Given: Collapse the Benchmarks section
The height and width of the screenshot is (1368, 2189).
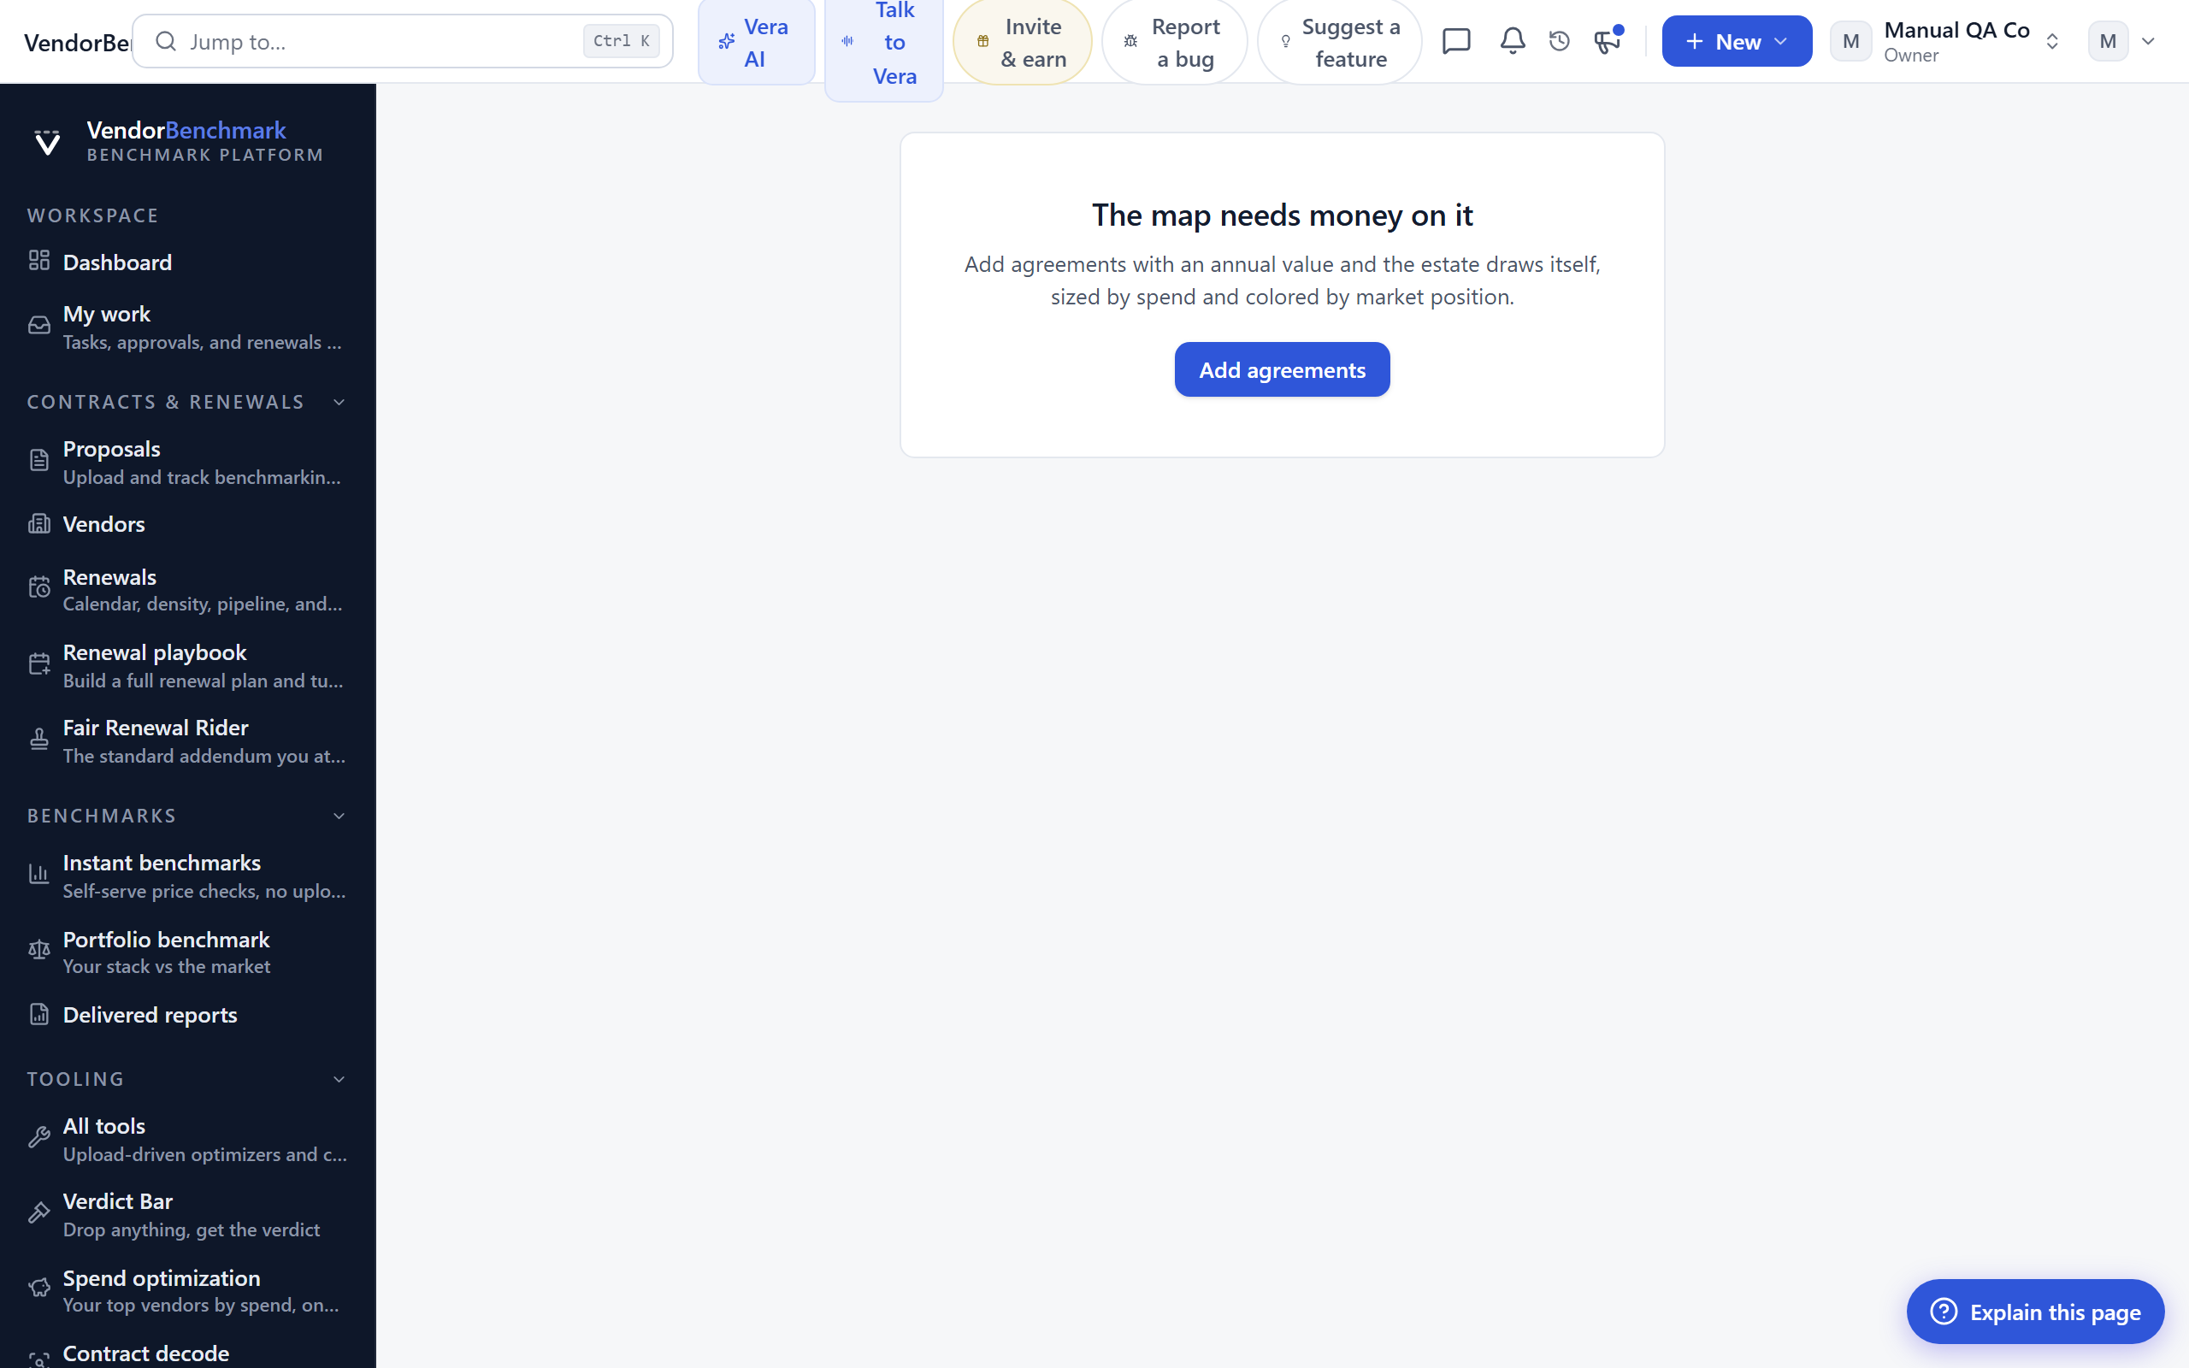Looking at the screenshot, I should click(x=339, y=816).
